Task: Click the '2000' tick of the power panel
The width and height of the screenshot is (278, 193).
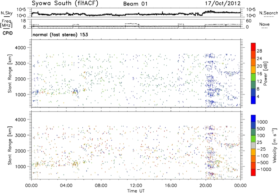Action: (20, 79)
